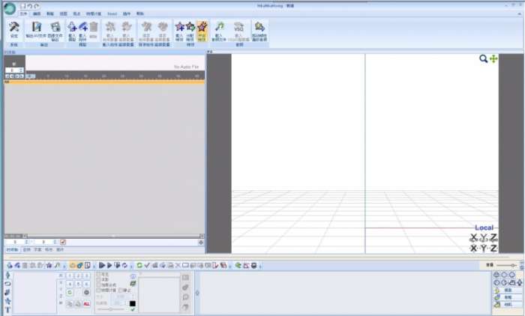The image size is (525, 316).
Task: Toggle the first checkbox in the display options
Action: point(97,275)
